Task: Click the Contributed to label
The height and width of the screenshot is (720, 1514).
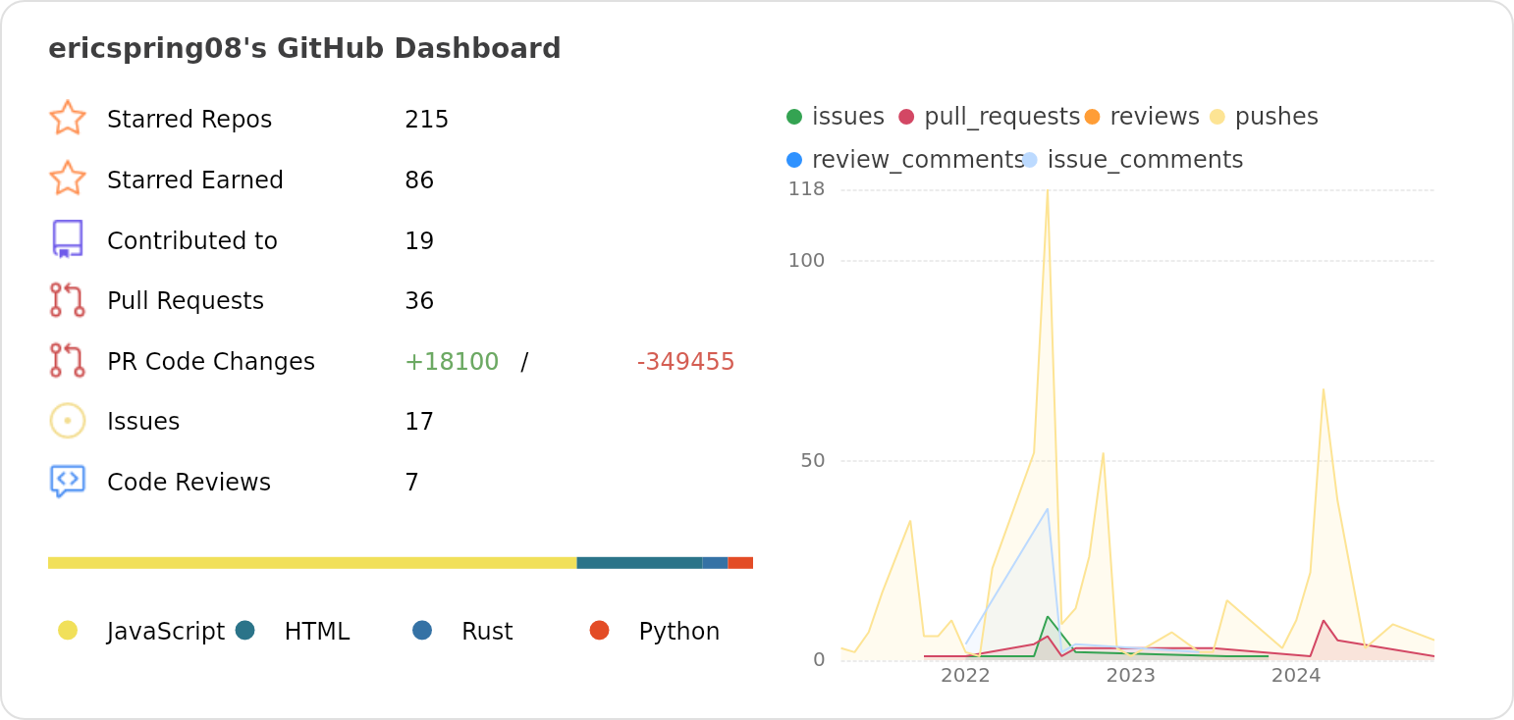Action: tap(192, 241)
